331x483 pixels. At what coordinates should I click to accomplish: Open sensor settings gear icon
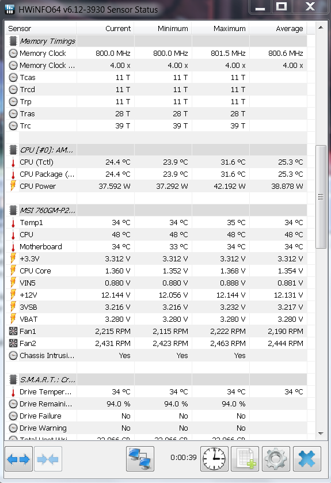(x=276, y=459)
